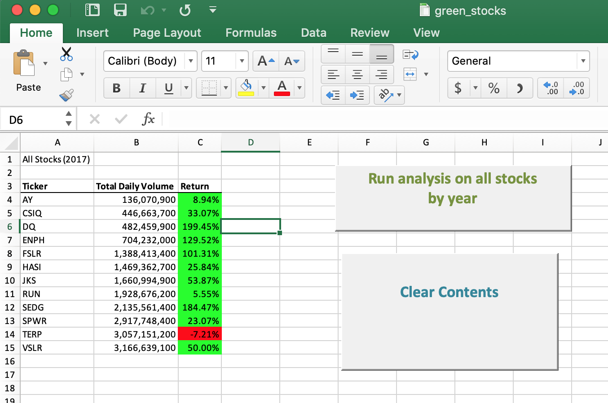Toggle Bold formatting

117,88
